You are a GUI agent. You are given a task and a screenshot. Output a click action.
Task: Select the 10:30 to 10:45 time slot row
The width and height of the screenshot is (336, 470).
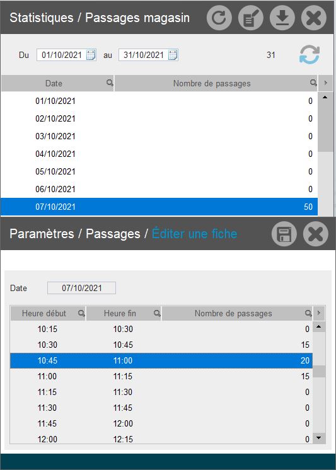pos(161,345)
